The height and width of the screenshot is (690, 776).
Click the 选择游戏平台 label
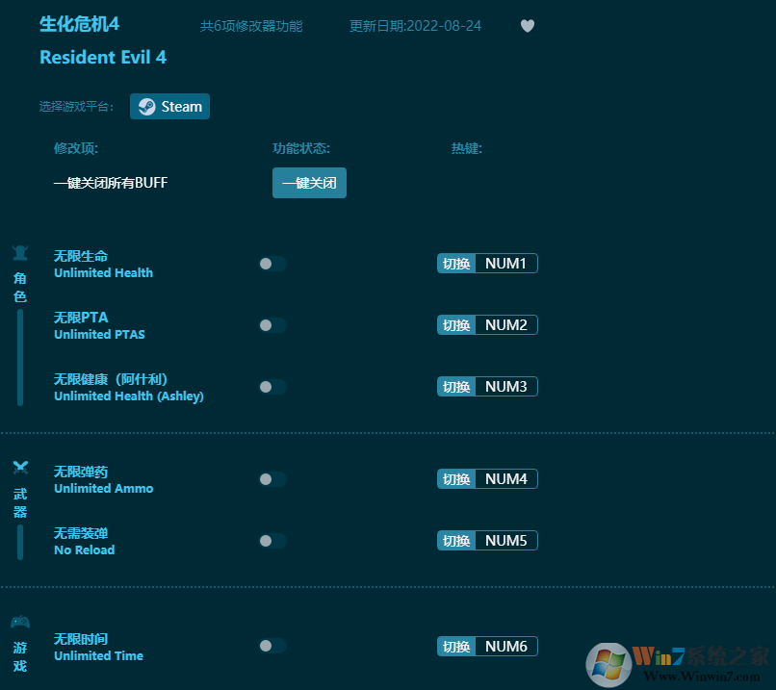click(76, 107)
